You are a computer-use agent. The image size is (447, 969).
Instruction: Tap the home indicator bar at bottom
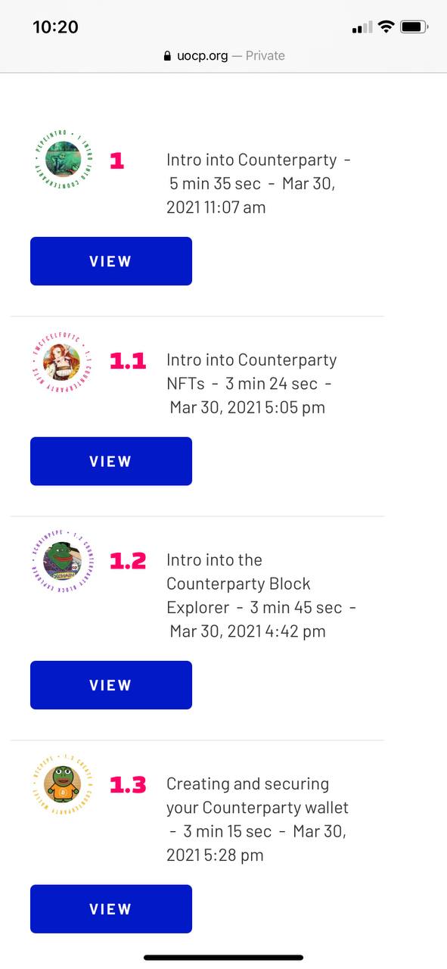click(224, 958)
